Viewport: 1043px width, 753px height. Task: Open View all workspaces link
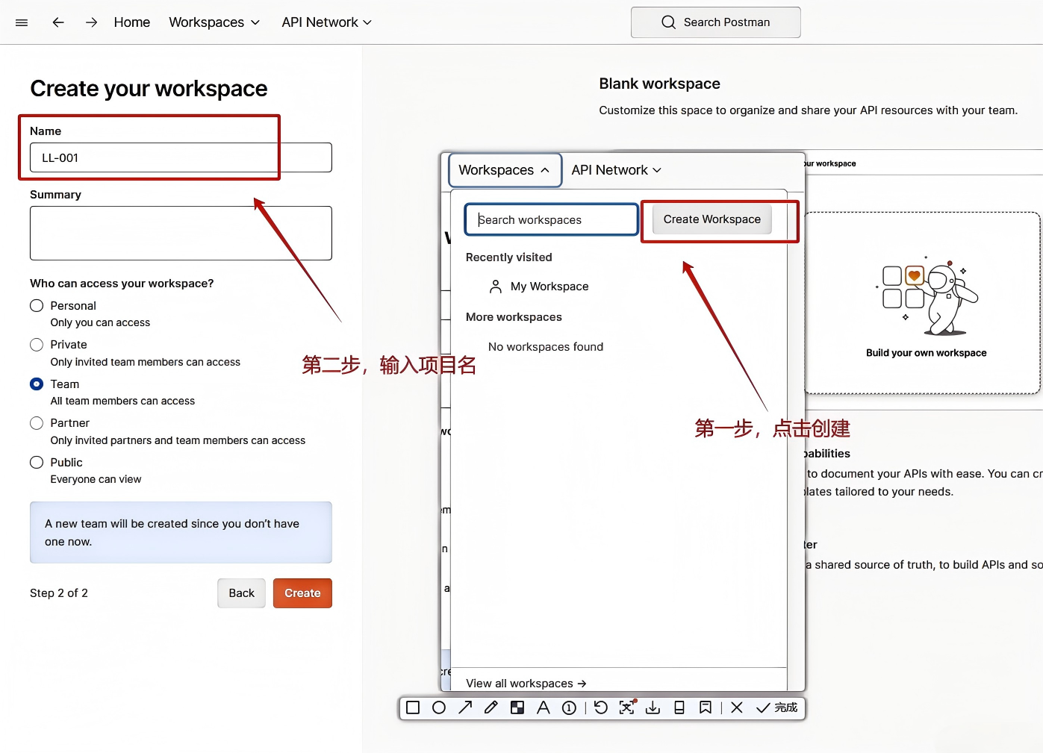pos(526,684)
